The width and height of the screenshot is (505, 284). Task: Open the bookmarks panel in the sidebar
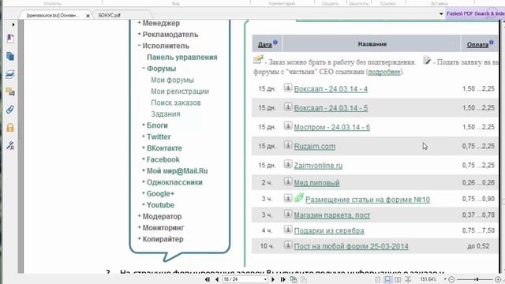pos(10,39)
